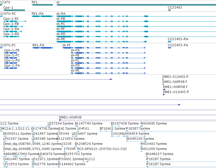Select protein sli-PC

[75, 60]
